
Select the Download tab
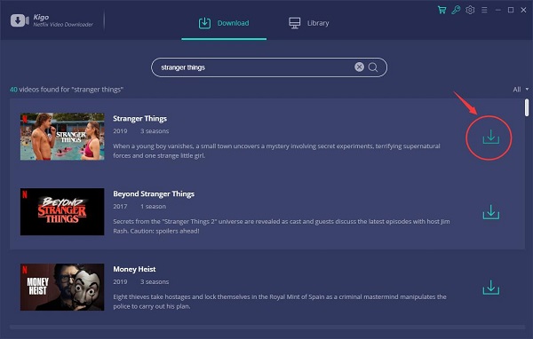pyautogui.click(x=224, y=23)
